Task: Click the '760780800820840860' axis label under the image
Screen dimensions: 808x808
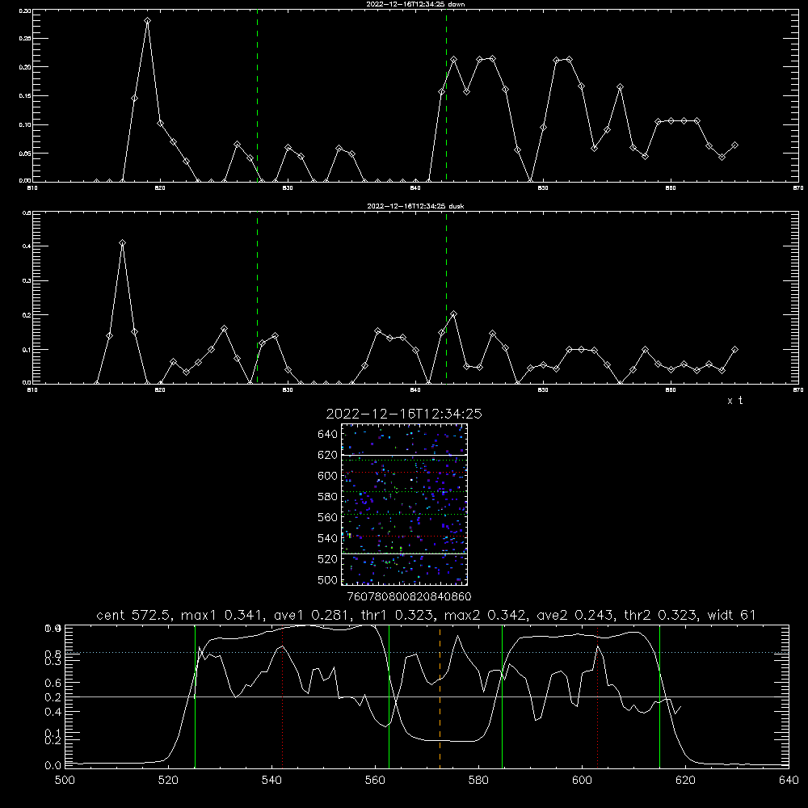Action: (x=409, y=596)
